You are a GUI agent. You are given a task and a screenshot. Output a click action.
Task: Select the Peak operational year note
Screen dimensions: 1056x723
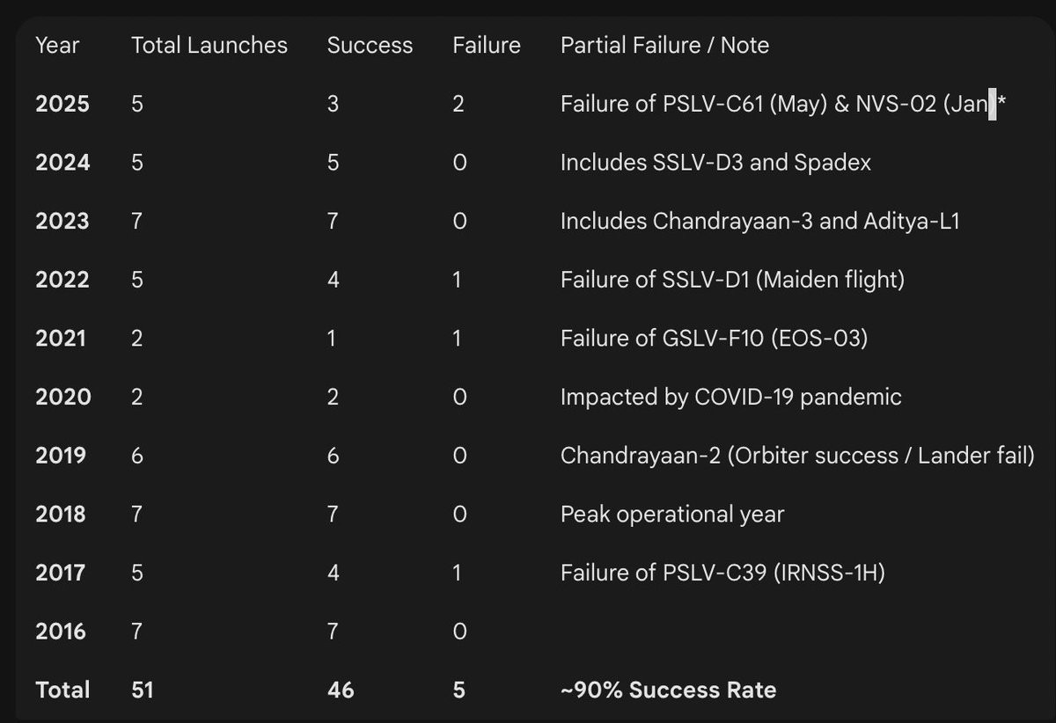coord(671,514)
